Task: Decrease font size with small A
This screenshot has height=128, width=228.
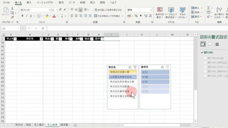Action: [x=65, y=10]
